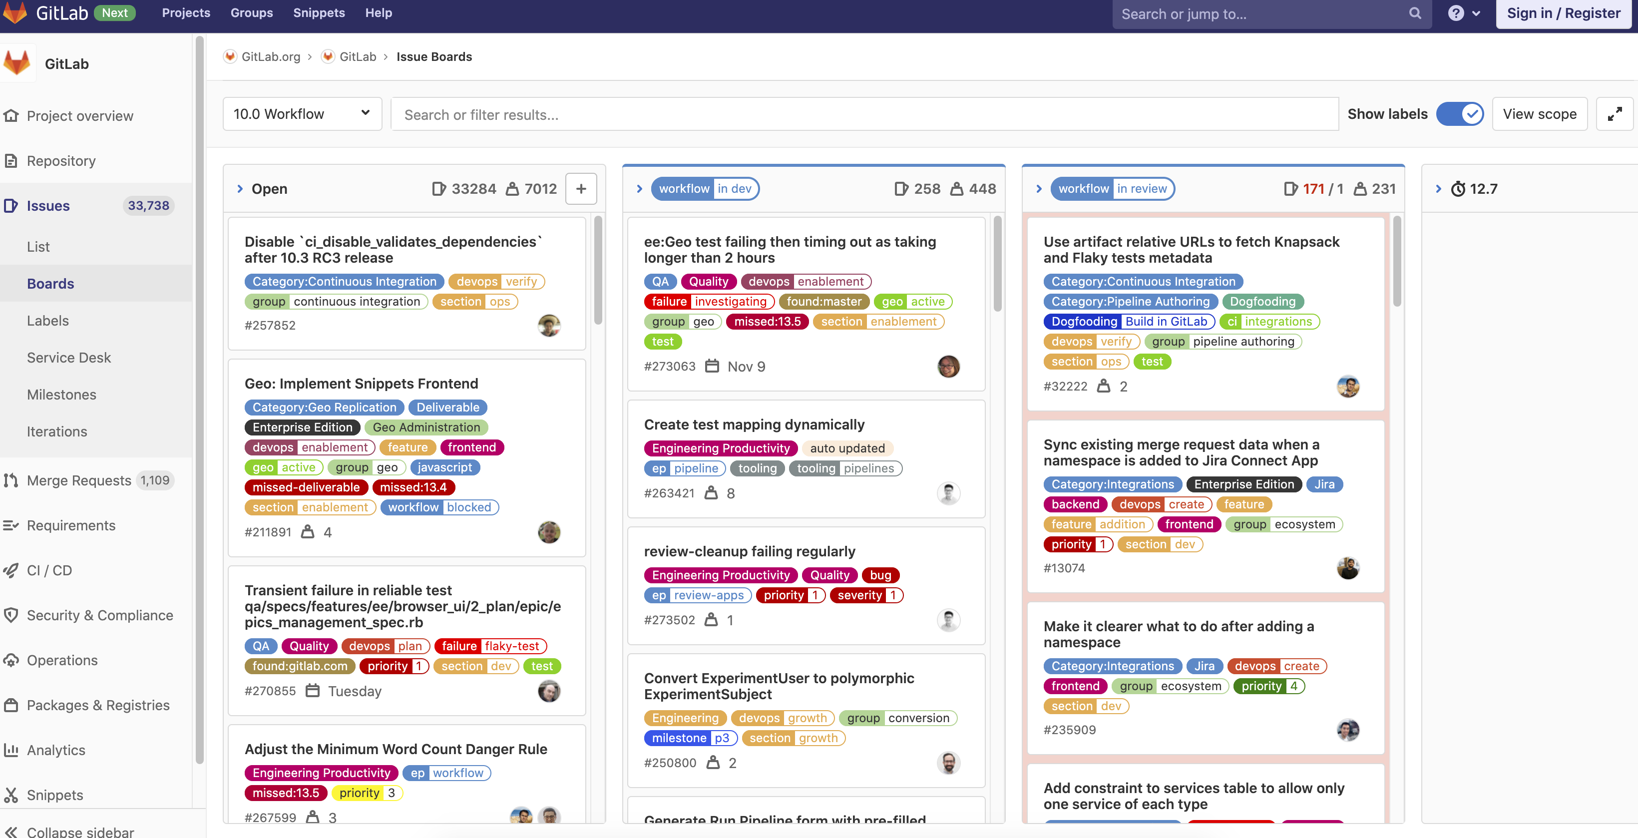Open the Merge Requests sidebar icon
The image size is (1638, 838).
pos(11,480)
